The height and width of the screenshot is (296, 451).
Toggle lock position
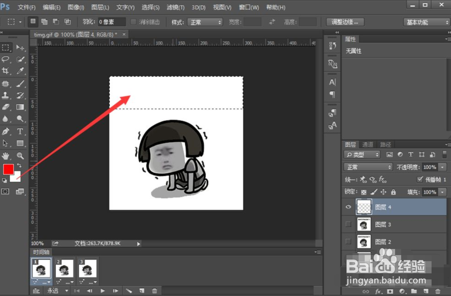pos(383,192)
